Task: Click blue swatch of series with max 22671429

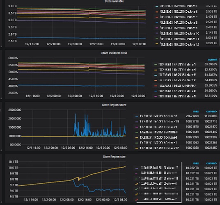Action: [x=137, y=116]
